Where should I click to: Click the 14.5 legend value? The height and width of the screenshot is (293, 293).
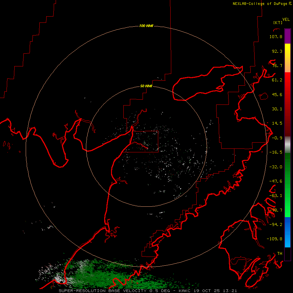click(277, 123)
